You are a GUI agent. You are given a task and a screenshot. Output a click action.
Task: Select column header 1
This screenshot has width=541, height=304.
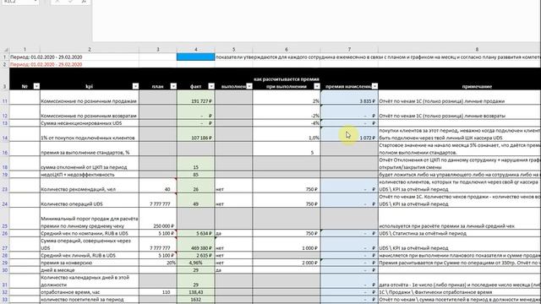[25, 50]
